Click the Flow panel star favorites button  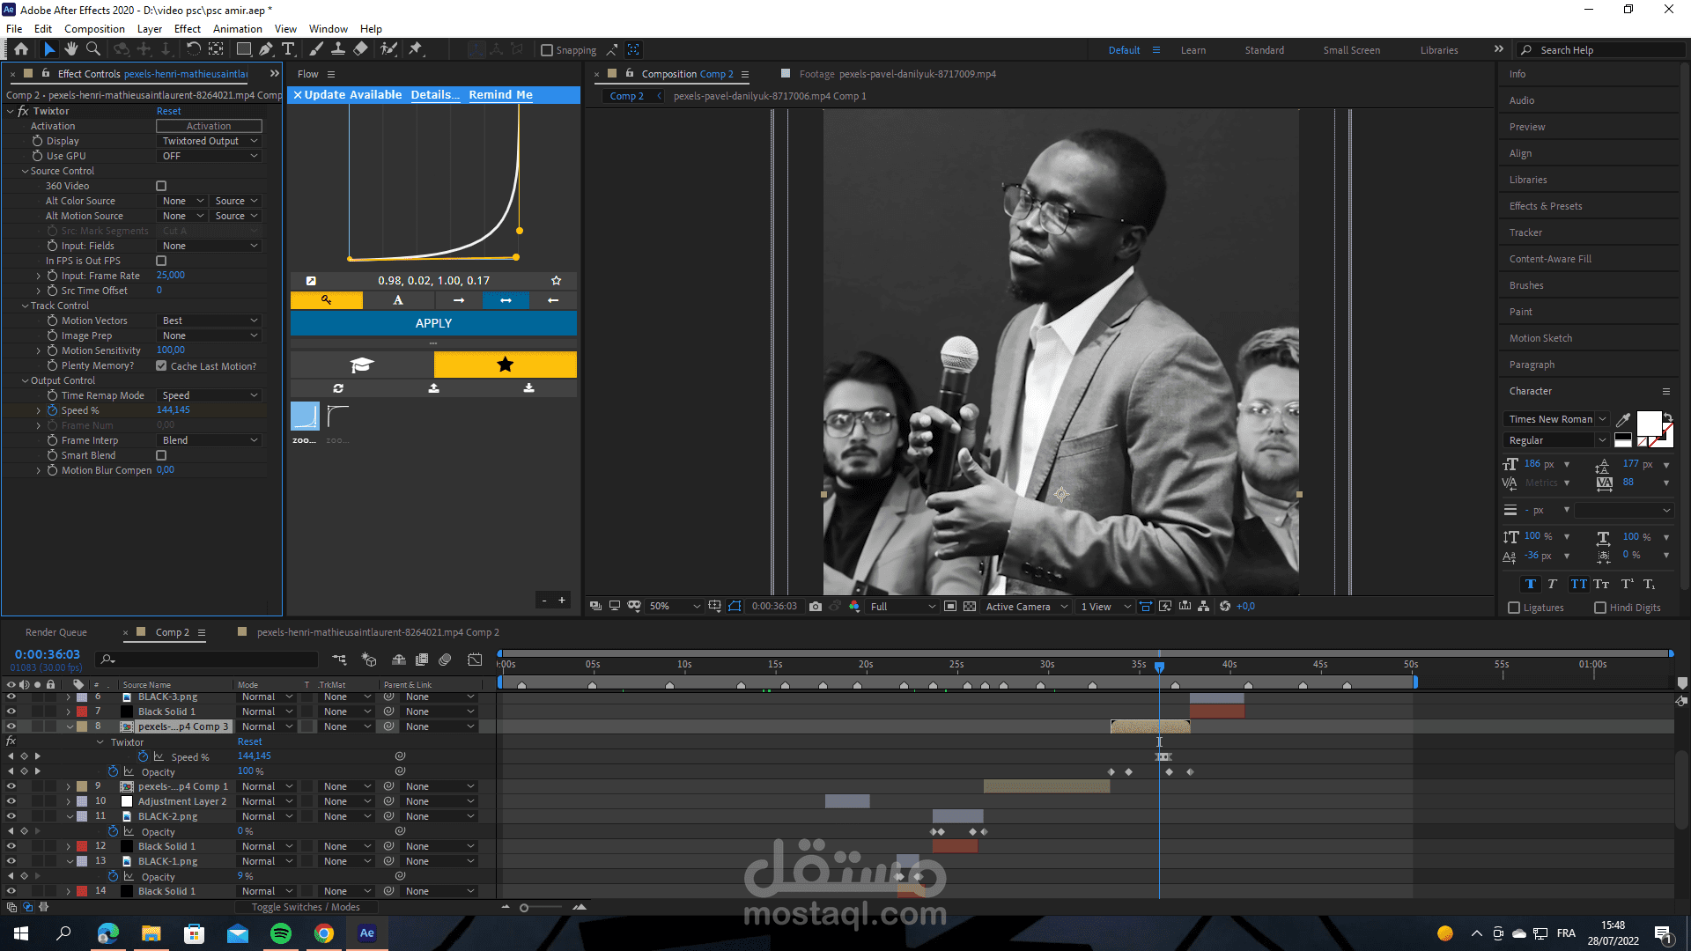coord(505,365)
